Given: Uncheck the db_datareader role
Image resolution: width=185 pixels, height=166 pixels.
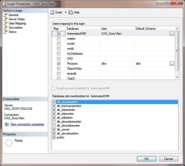Looking at the screenshot, I should tap(54, 110).
